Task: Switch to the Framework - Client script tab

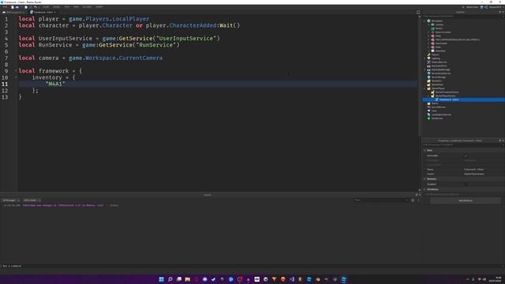Action: (x=43, y=13)
